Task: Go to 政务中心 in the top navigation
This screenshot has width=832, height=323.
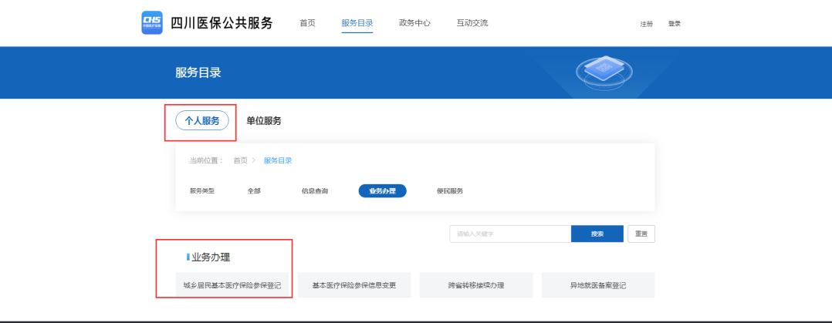Action: tap(414, 23)
